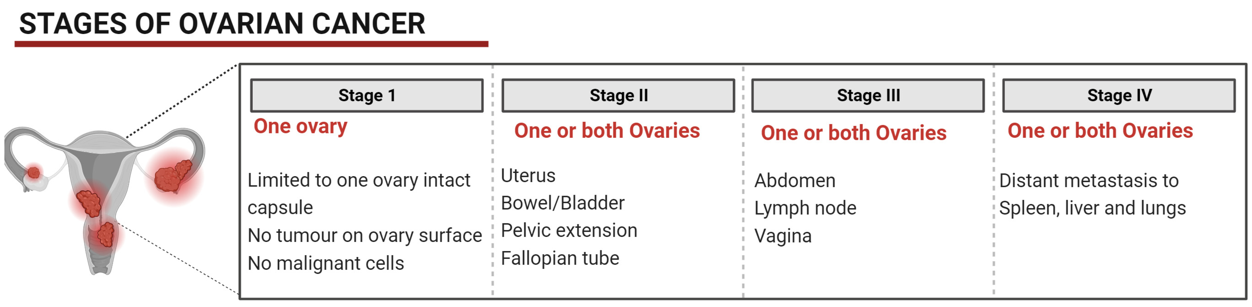Click the Stage IV header box
1252x307 pixels.
click(x=1118, y=96)
